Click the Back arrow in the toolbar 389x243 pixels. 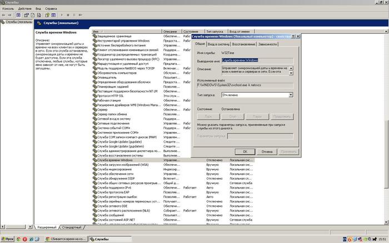click(4, 15)
